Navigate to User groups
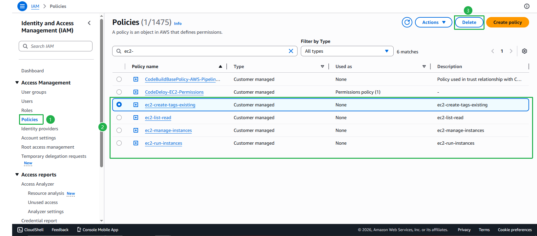Viewport: 537px width, 236px height. tap(34, 92)
